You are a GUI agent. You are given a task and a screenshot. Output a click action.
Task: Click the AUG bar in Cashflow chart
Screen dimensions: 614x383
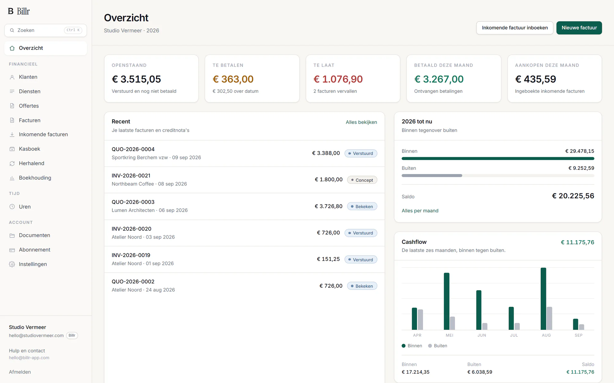[543, 299]
